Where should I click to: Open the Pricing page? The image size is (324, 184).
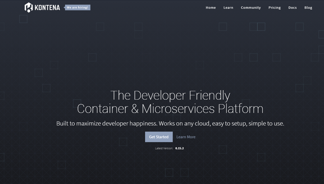tap(275, 8)
